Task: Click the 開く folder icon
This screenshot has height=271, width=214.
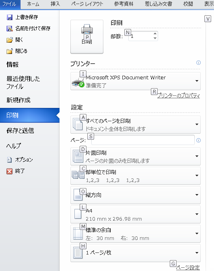Action: (x=10, y=40)
